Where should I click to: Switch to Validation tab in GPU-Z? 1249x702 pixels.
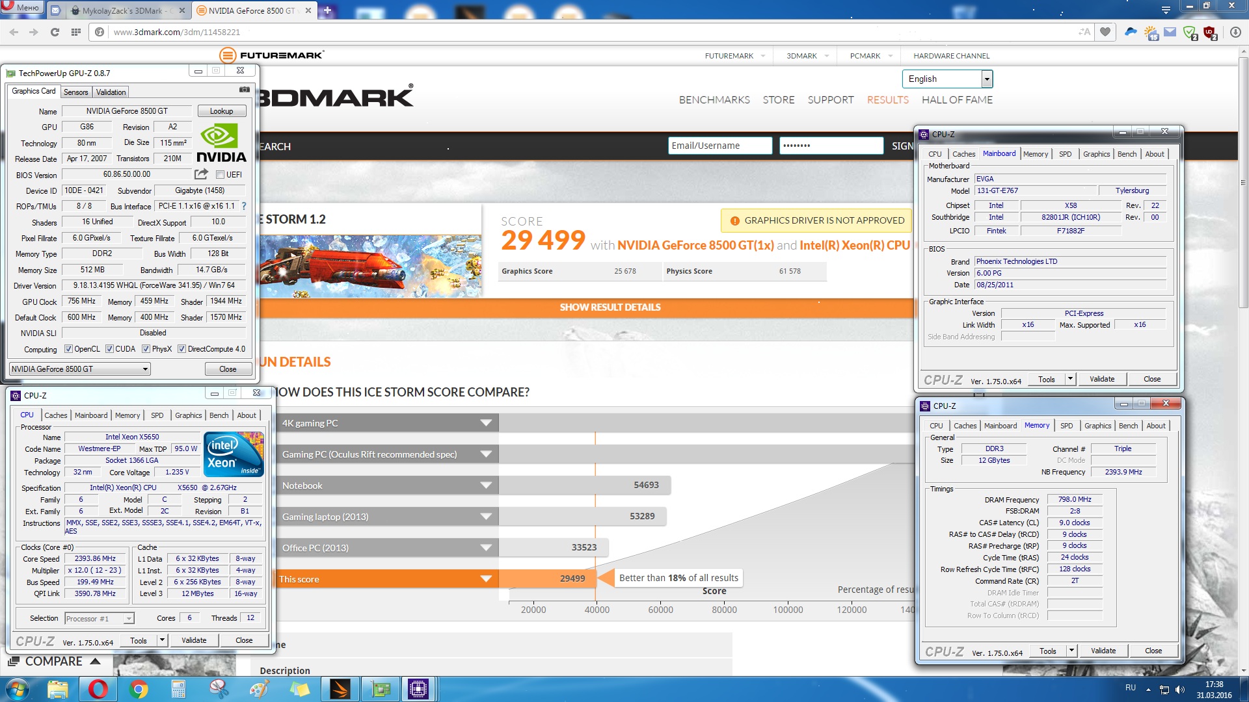111,92
